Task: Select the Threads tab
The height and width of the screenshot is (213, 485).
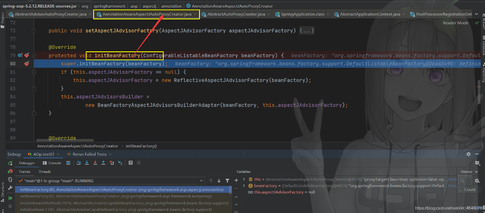Action: pyautogui.click(x=45, y=172)
